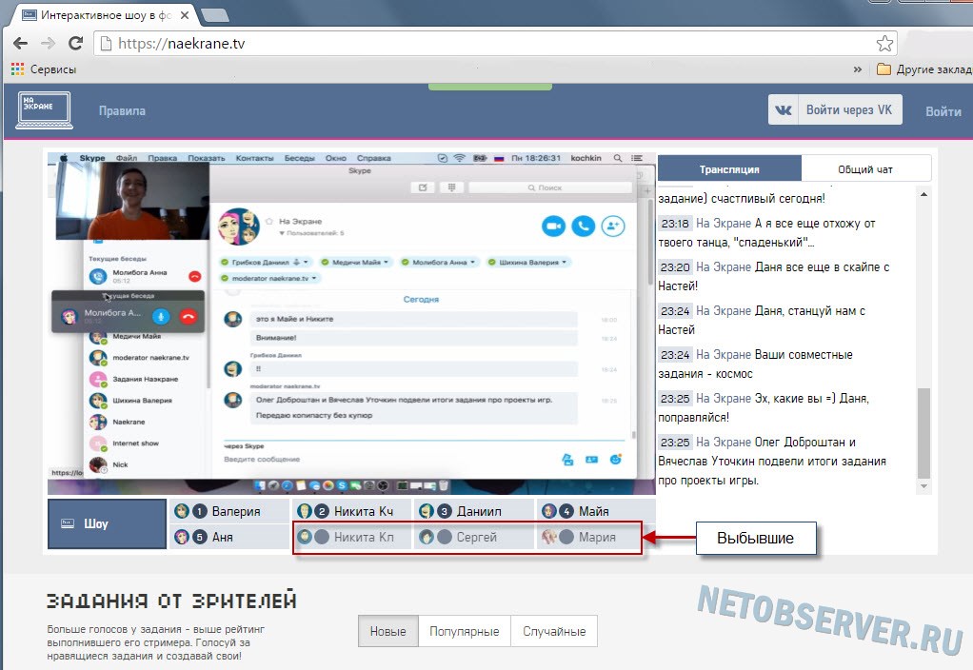Expand the Медичи Майя participant dropdown

click(386, 263)
